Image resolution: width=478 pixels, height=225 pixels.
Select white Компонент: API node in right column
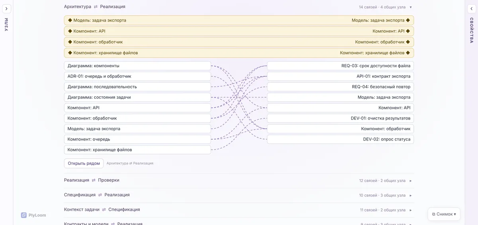(x=341, y=108)
